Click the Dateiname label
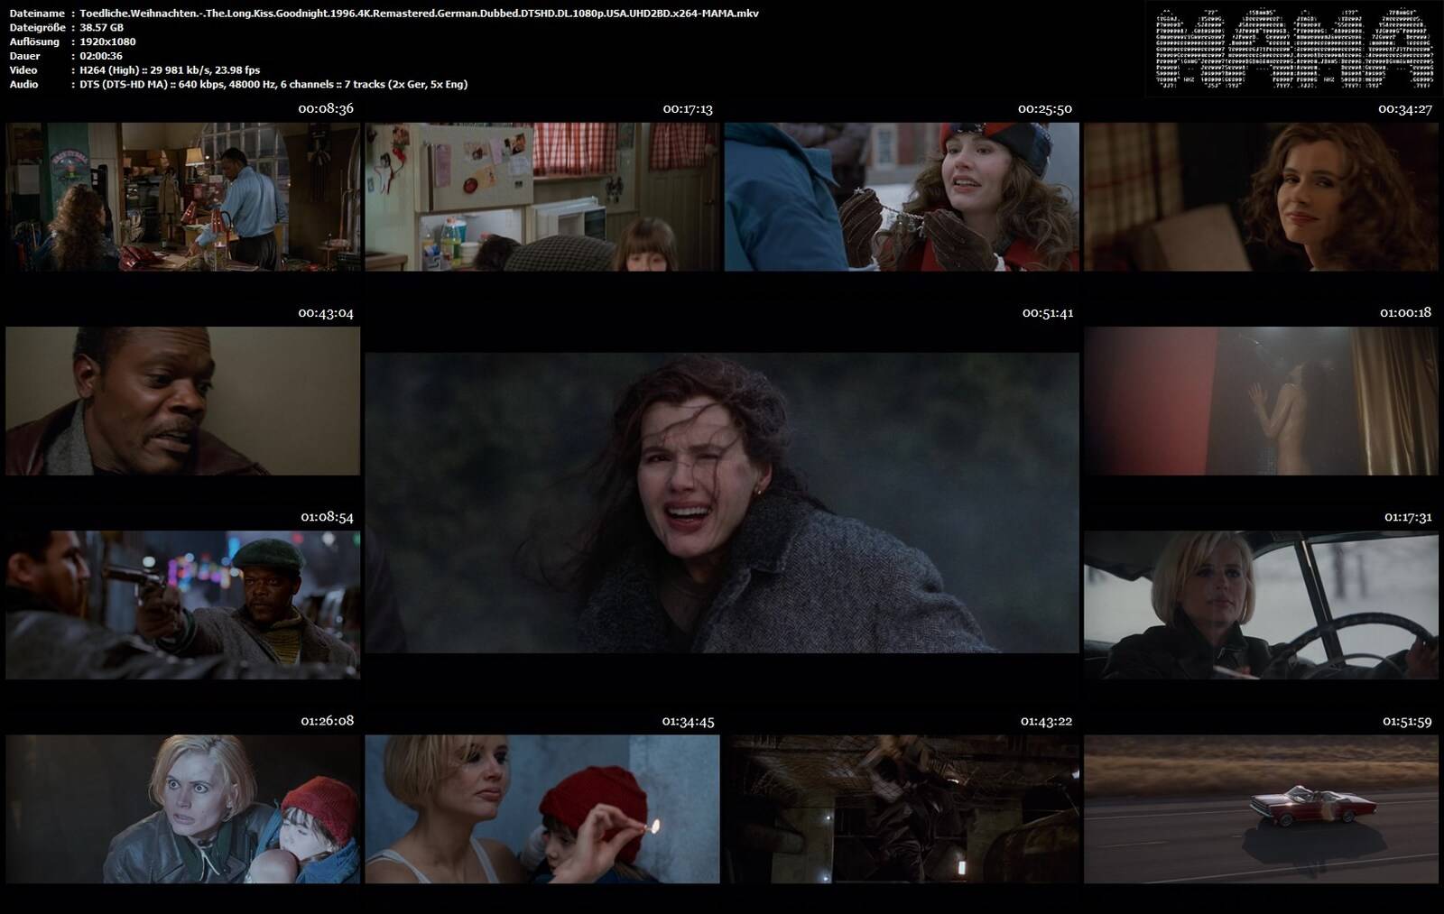The width and height of the screenshot is (1444, 914). point(37,14)
